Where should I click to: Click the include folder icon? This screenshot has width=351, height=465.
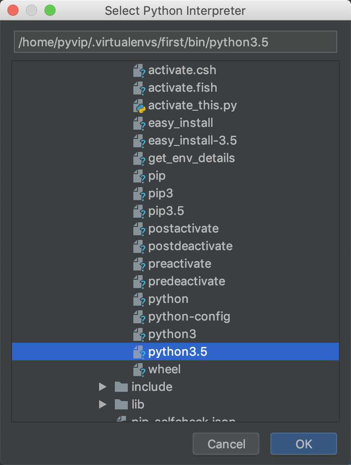pos(121,387)
